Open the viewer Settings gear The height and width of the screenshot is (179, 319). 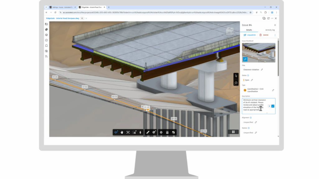[x=161, y=132]
